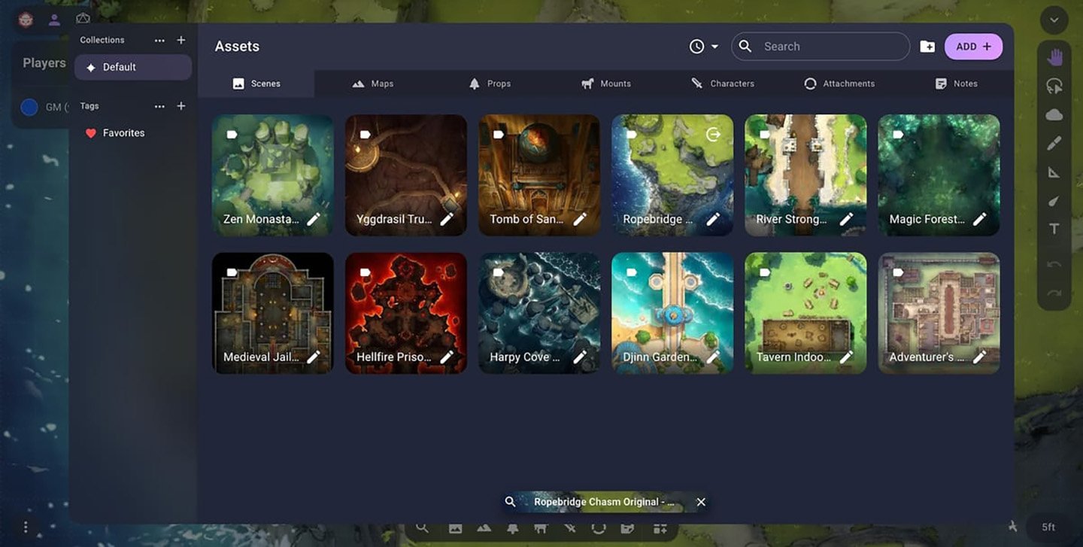This screenshot has width=1083, height=547.
Task: Switch to the Characters tab
Action: pos(723,84)
